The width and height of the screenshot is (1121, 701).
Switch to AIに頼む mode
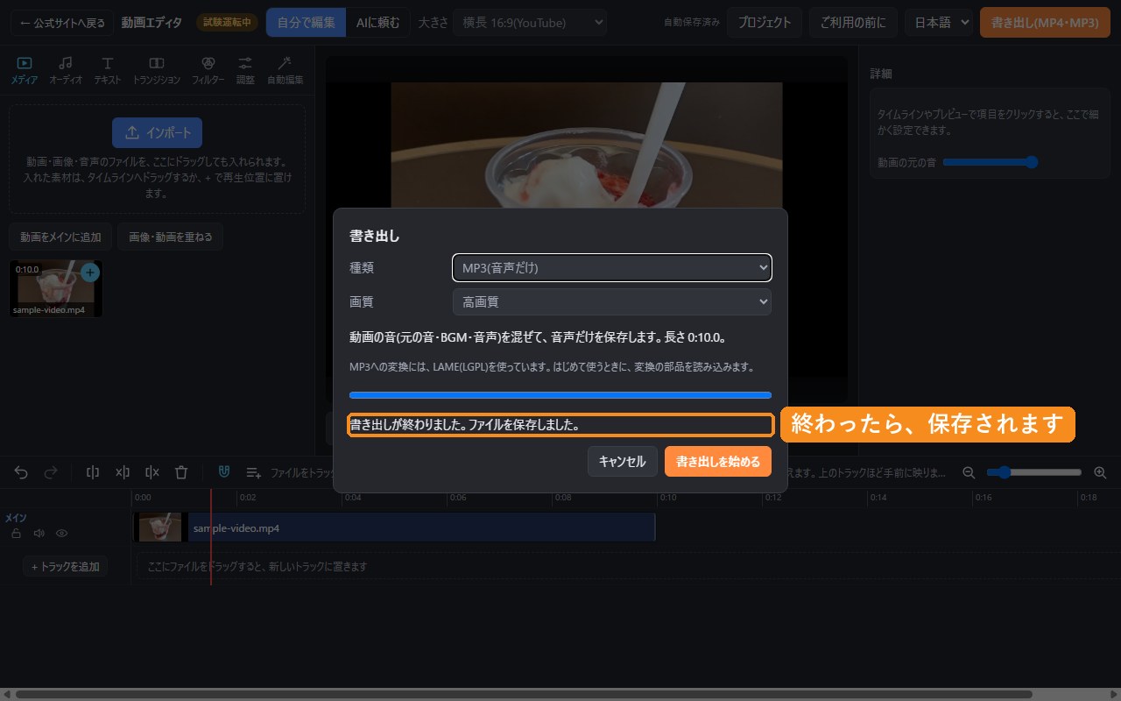click(378, 23)
